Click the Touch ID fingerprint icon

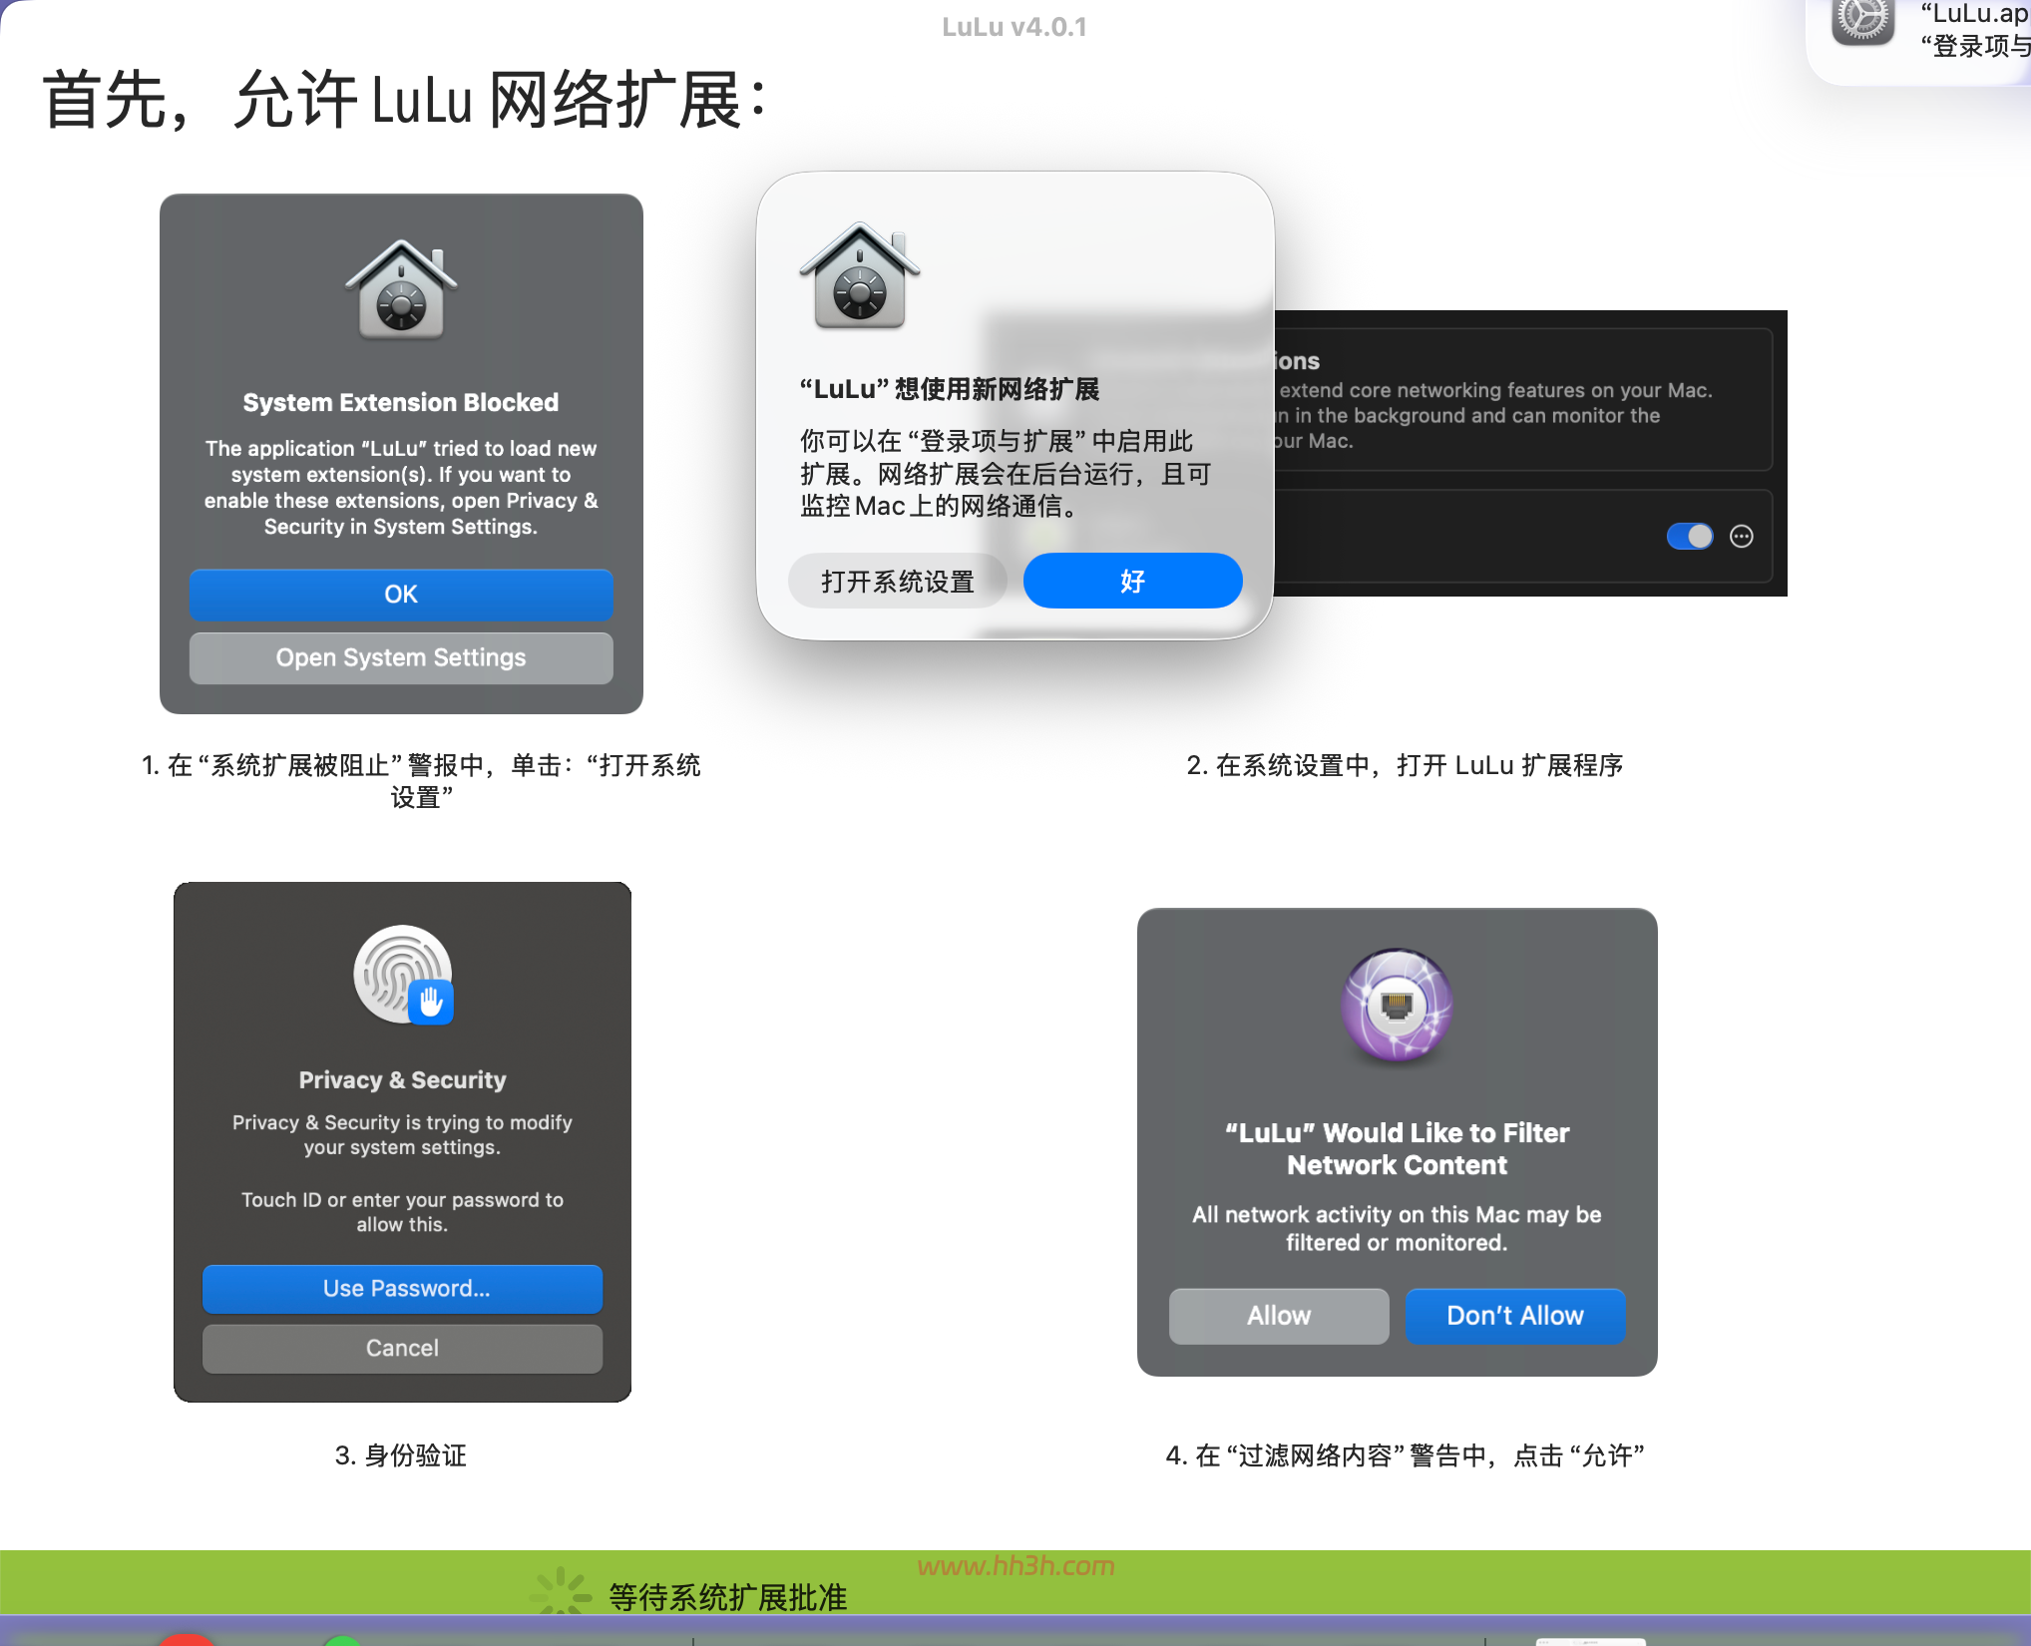click(403, 975)
